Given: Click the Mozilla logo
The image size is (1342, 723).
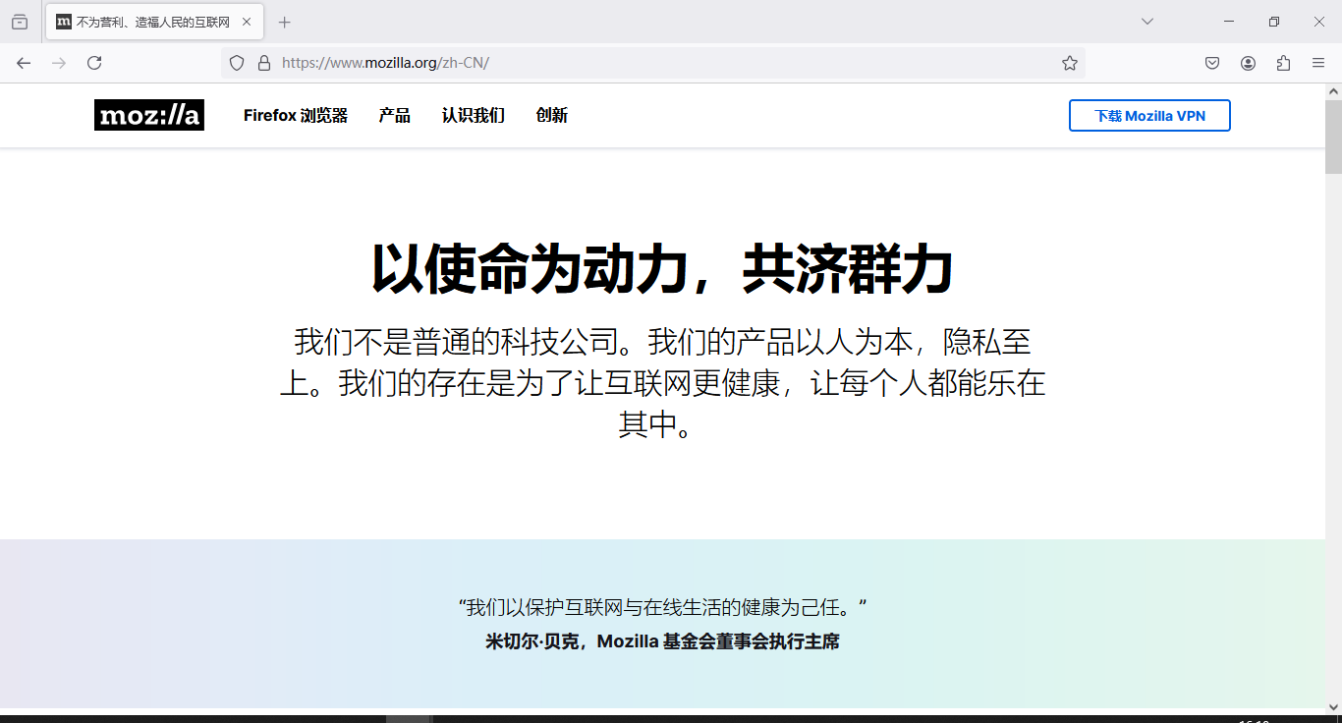Looking at the screenshot, I should 149,115.
